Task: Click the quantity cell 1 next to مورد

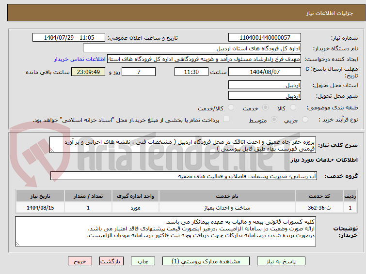Action: pyautogui.click(x=88, y=208)
